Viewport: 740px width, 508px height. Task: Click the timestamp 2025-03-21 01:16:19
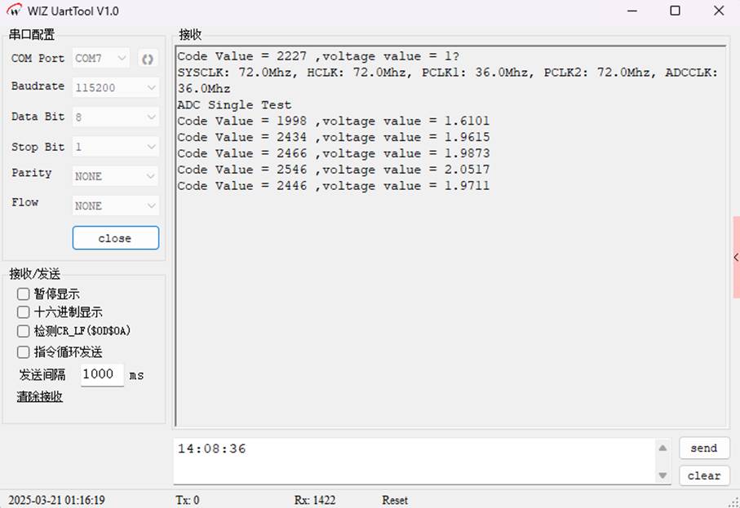[56, 500]
